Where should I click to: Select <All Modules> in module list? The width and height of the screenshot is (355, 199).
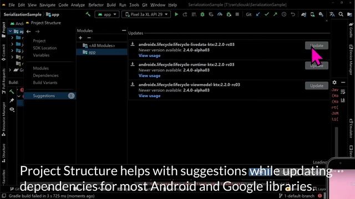pos(102,45)
